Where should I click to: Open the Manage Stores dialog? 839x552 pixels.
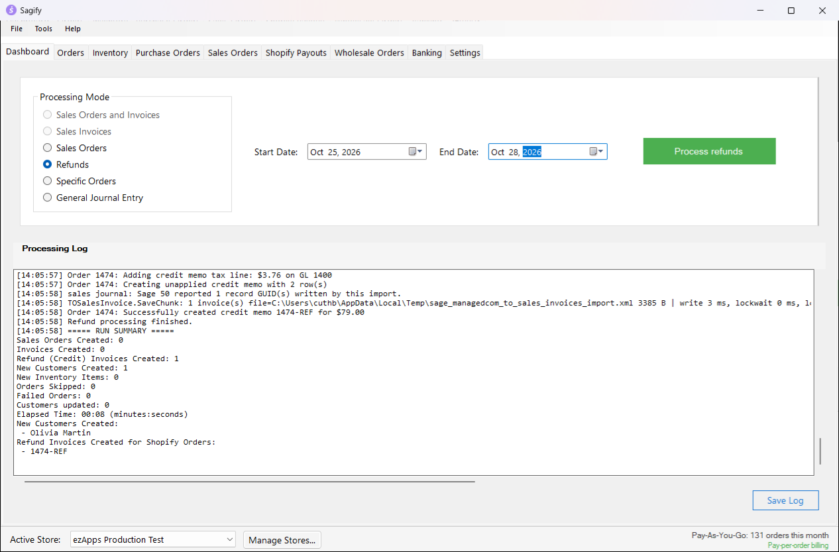(282, 539)
